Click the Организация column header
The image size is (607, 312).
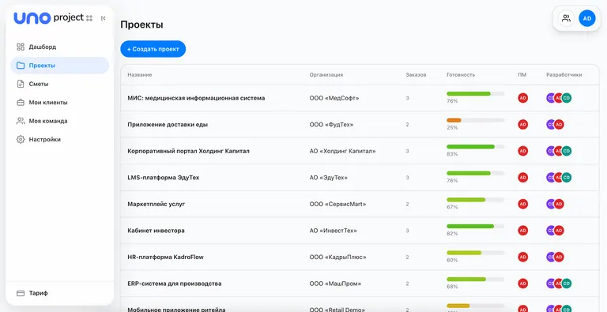point(326,75)
